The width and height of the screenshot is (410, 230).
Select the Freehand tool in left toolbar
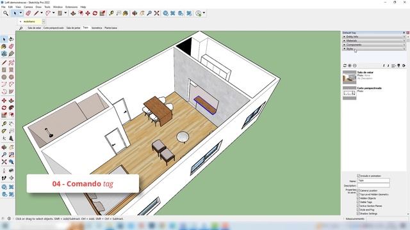tap(12, 63)
